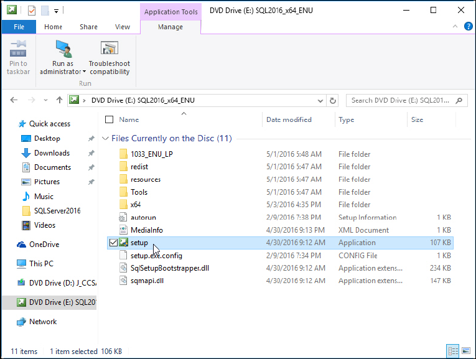Open Music in the navigation pane

44,197
